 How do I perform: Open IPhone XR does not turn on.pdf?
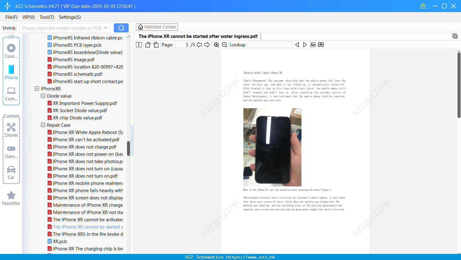(x=83, y=176)
